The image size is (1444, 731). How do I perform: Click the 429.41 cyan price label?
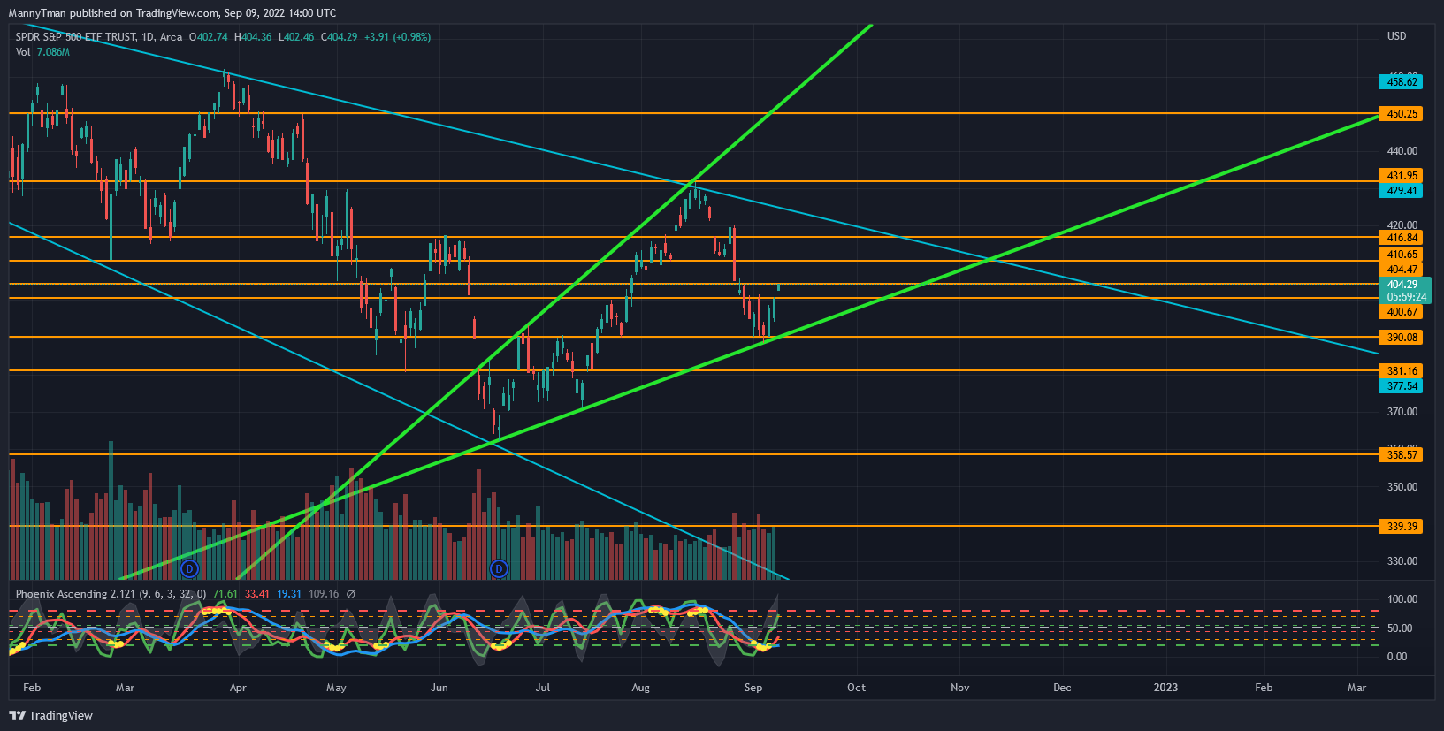(1402, 191)
